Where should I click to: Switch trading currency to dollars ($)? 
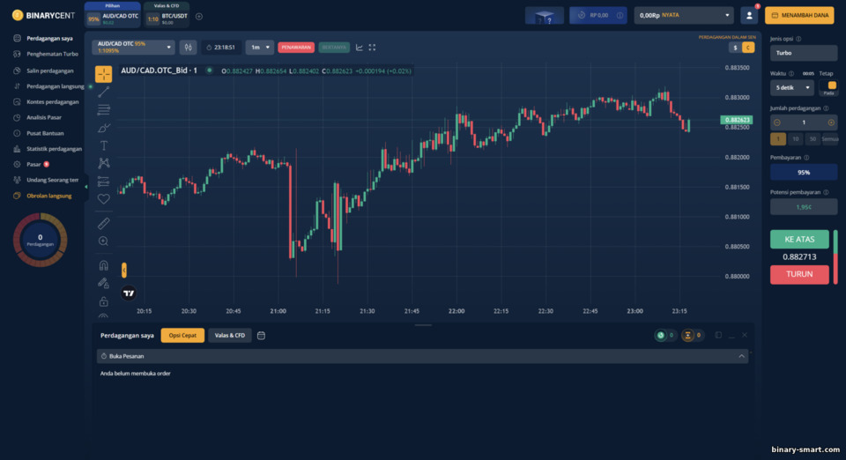[x=735, y=48]
